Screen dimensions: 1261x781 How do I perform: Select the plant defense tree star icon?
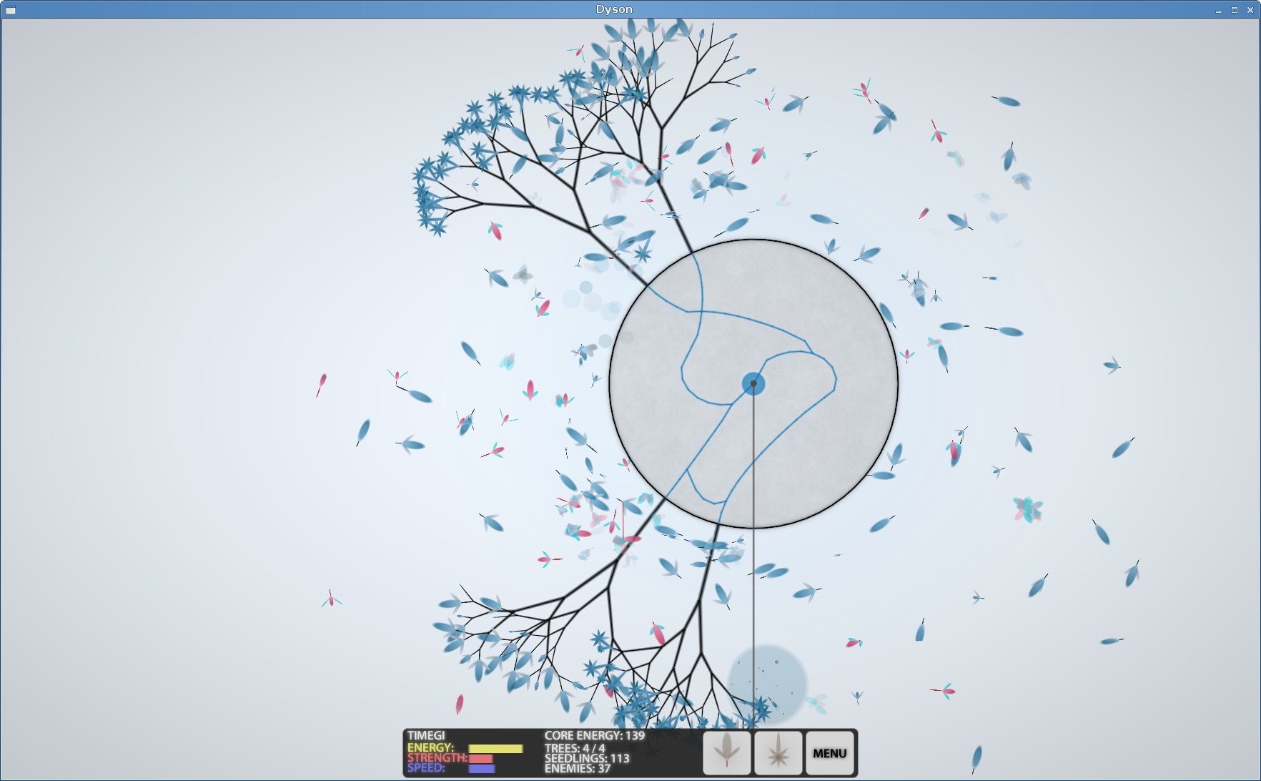click(x=778, y=753)
